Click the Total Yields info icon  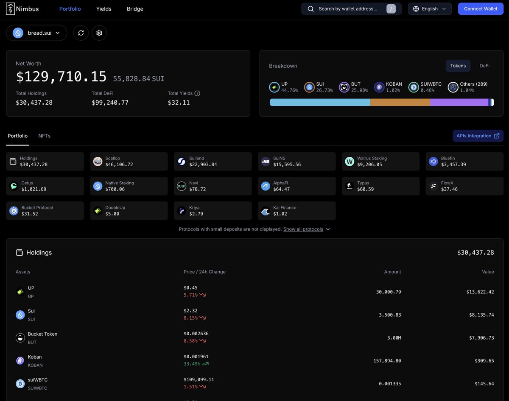pos(198,93)
